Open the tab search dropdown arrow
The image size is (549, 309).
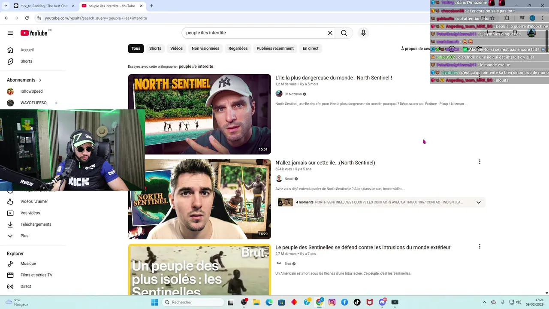[x=5, y=6]
